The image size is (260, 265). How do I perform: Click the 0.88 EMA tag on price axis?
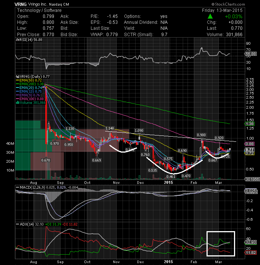click(x=249, y=144)
